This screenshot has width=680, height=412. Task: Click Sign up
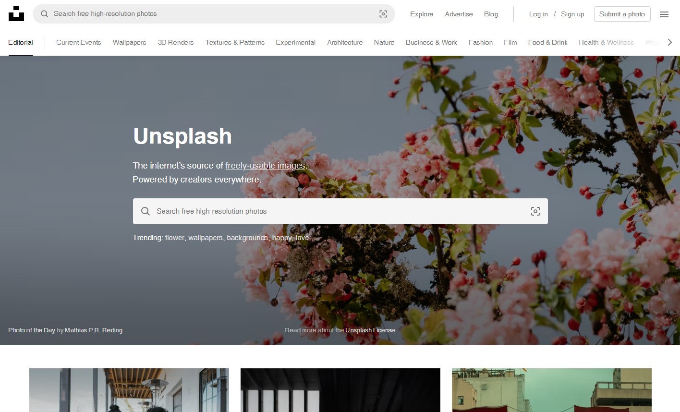(x=572, y=14)
